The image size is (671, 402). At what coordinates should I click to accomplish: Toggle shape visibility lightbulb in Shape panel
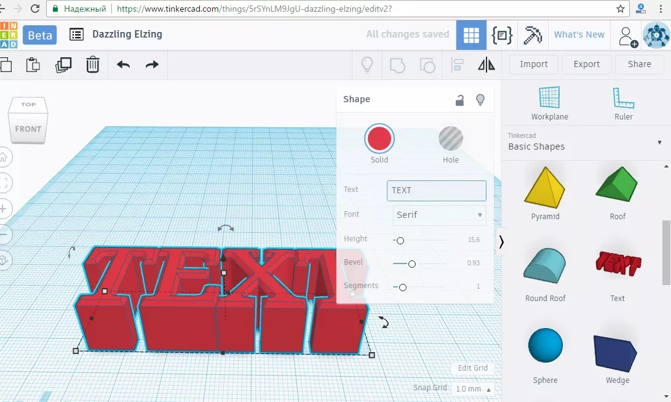(480, 100)
